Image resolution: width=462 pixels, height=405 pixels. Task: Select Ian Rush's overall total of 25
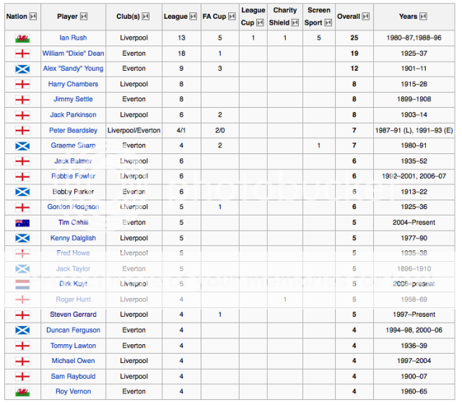pos(354,38)
